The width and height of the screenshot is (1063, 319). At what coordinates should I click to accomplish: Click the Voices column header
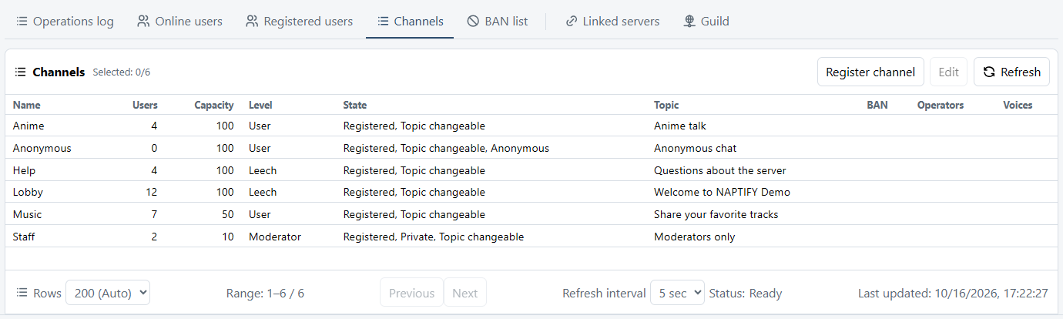click(x=1018, y=105)
